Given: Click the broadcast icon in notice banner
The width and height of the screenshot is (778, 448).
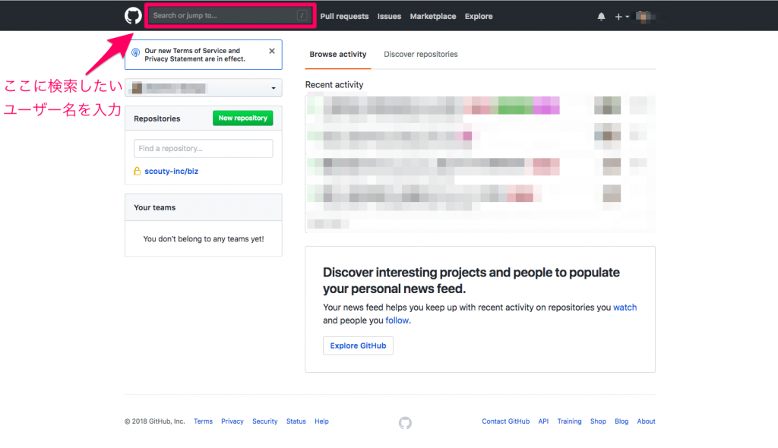Looking at the screenshot, I should pos(135,52).
